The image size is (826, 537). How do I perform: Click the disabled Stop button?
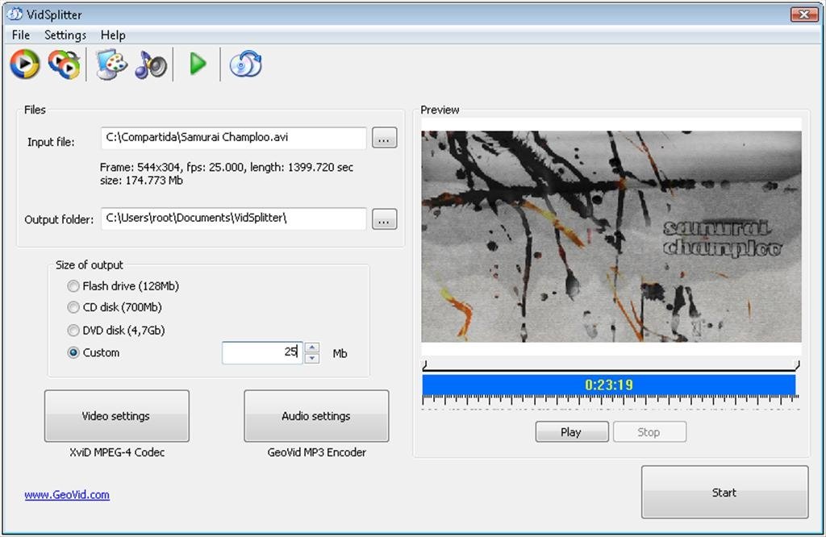point(649,431)
